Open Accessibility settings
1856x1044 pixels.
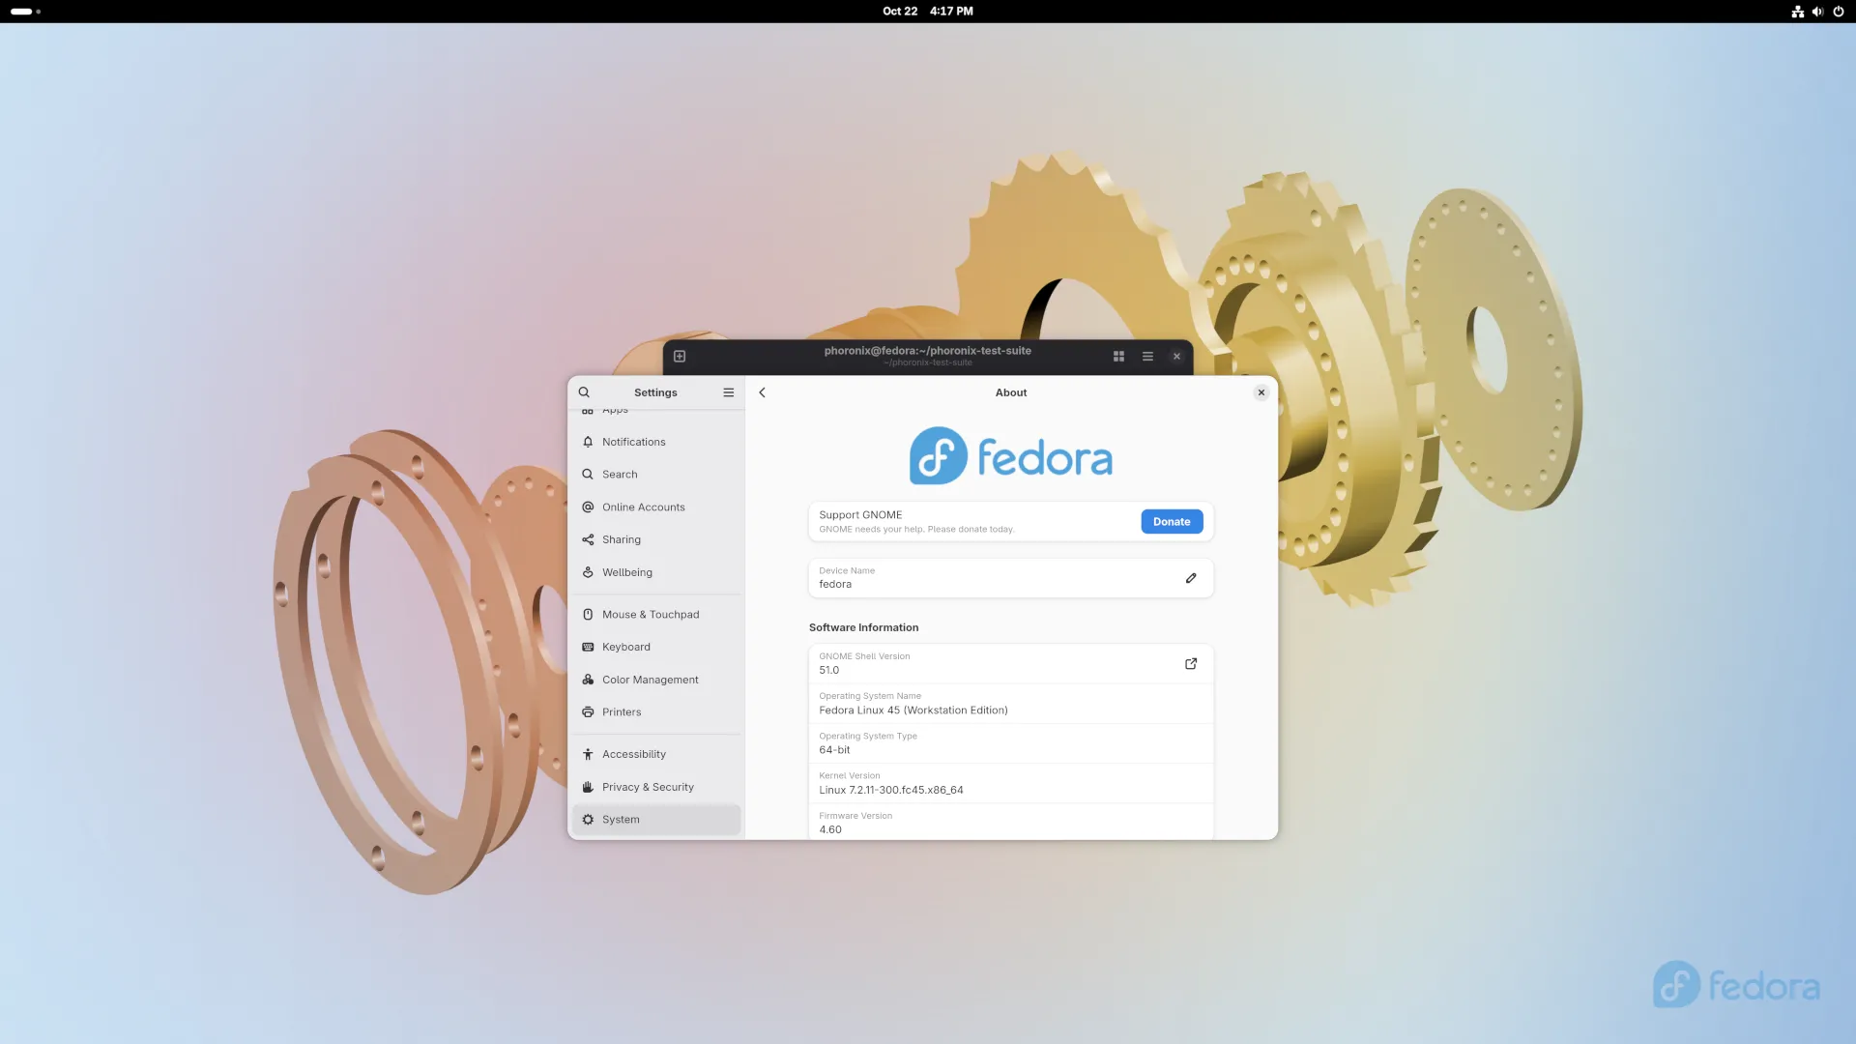tap(655, 754)
